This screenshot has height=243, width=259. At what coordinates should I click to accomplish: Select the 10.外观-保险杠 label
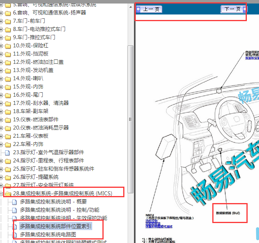pyautogui.click(x=31, y=46)
